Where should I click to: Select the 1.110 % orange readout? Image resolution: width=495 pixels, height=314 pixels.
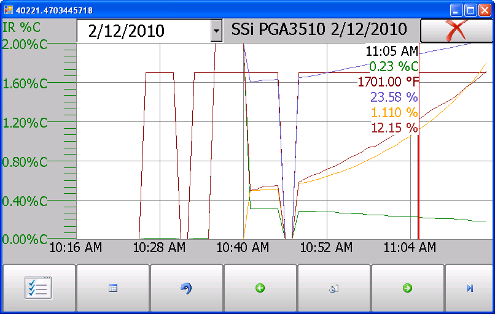[x=394, y=113]
